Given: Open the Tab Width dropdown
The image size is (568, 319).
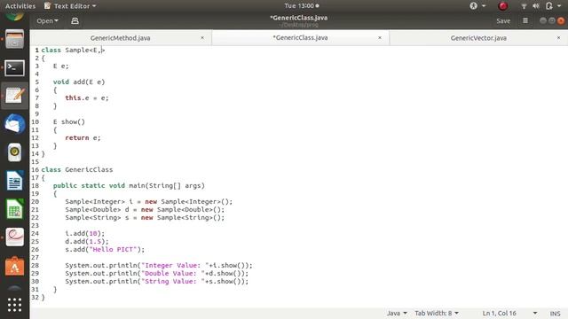Looking at the screenshot, I should pos(437,313).
